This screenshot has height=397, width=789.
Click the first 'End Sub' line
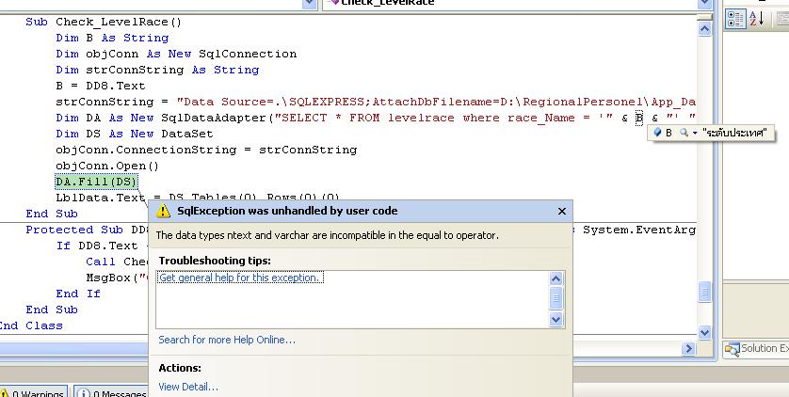[52, 214]
